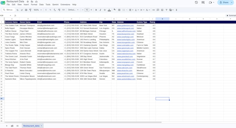Open the Restaurant_data tab dropdown arrow
The height and width of the screenshot is (128, 236).
coord(42,126)
